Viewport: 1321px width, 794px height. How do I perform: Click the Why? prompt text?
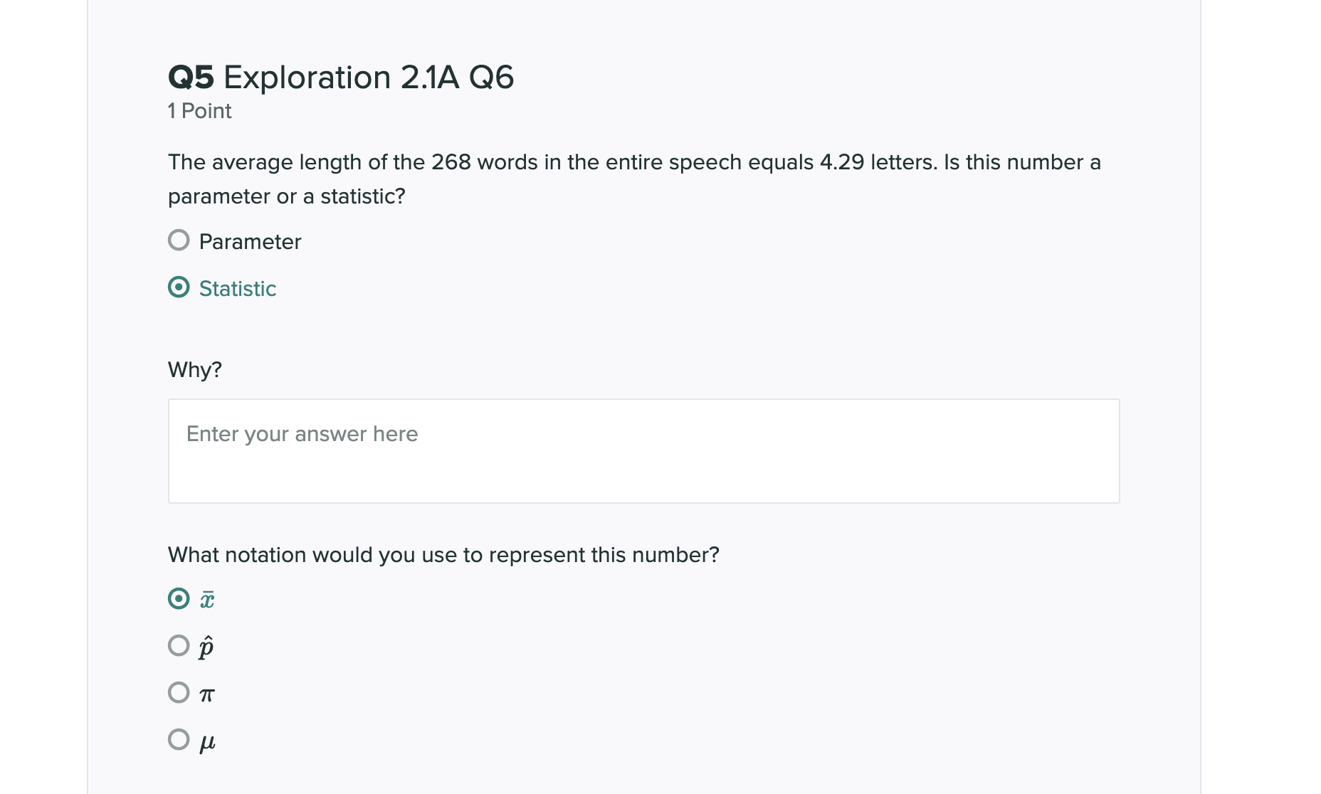[194, 369]
